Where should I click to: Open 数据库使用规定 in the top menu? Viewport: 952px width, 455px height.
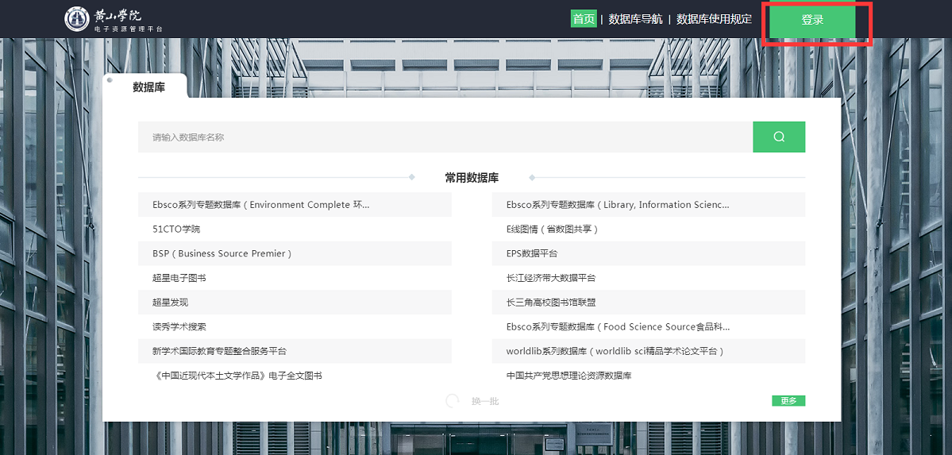(x=714, y=19)
